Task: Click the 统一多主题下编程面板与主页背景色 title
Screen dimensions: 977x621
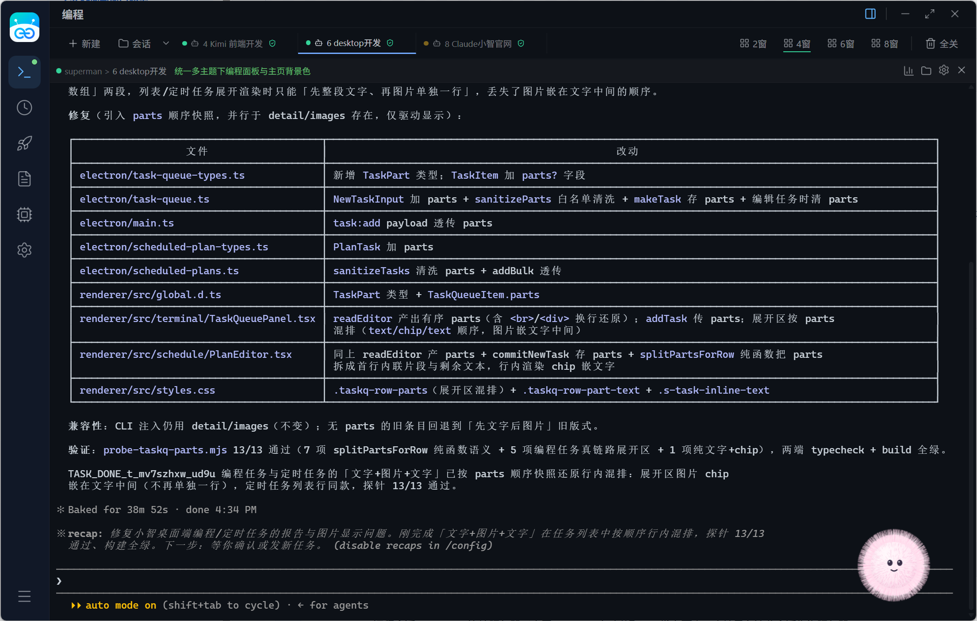Action: point(242,71)
